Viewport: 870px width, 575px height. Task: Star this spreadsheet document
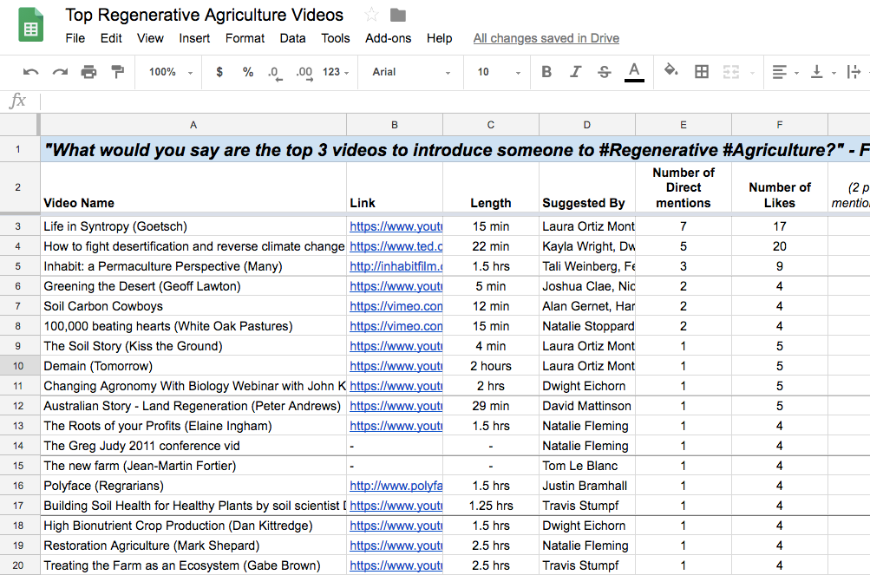click(371, 15)
